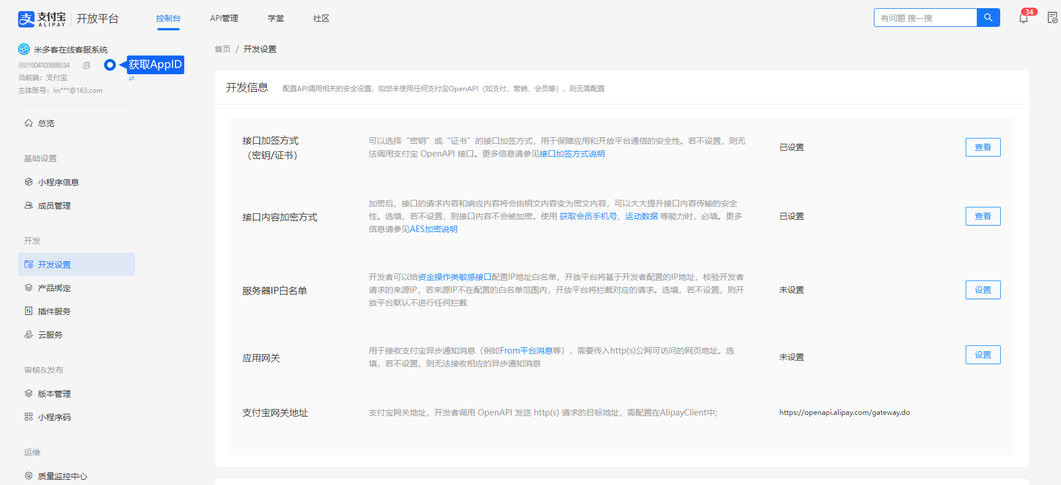Copy the AppID with the copy icon
Viewport: 1061px width, 485px height.
(x=87, y=65)
